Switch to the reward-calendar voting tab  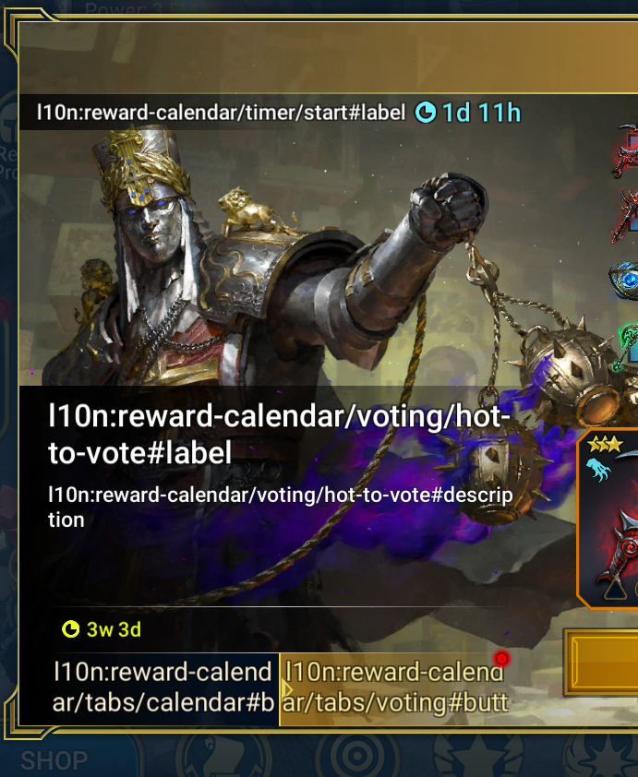pos(396,688)
